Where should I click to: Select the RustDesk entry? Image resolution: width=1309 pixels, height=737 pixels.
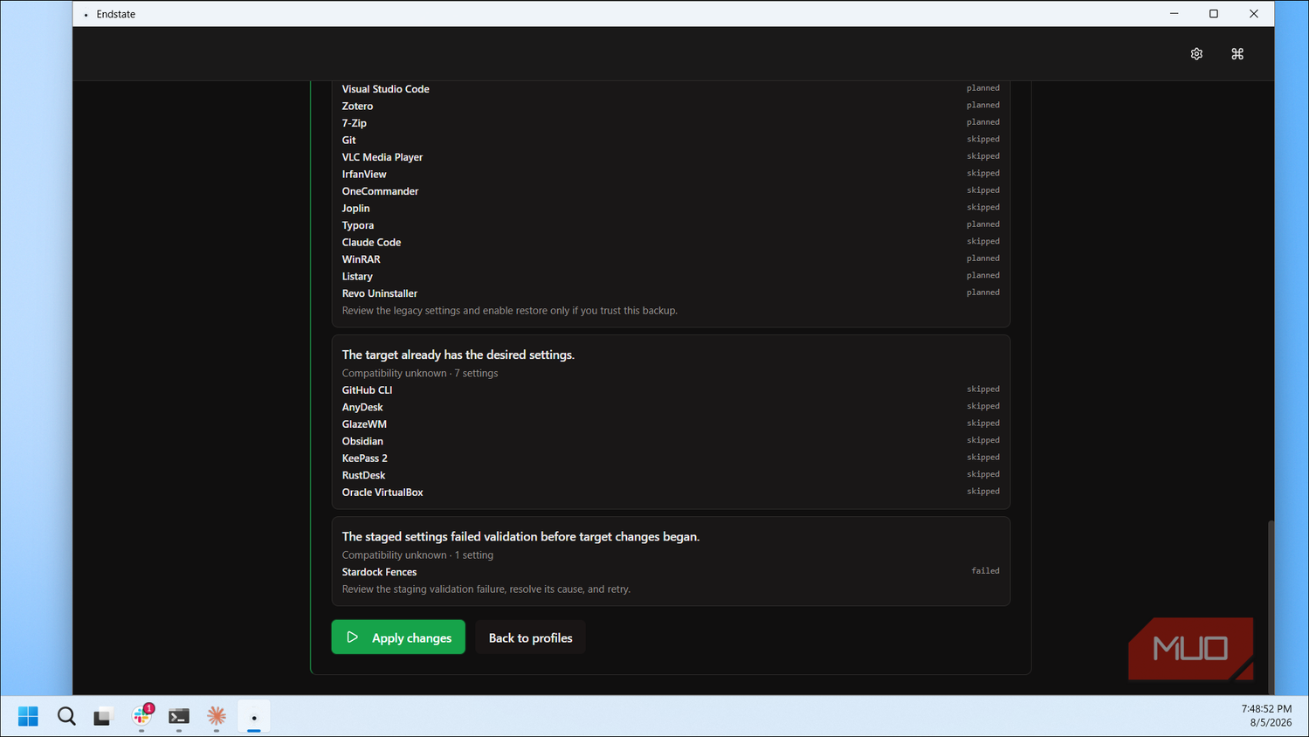click(671, 475)
